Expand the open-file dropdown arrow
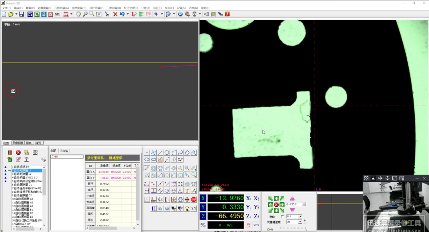The width and height of the screenshot is (429, 232). click(x=16, y=14)
